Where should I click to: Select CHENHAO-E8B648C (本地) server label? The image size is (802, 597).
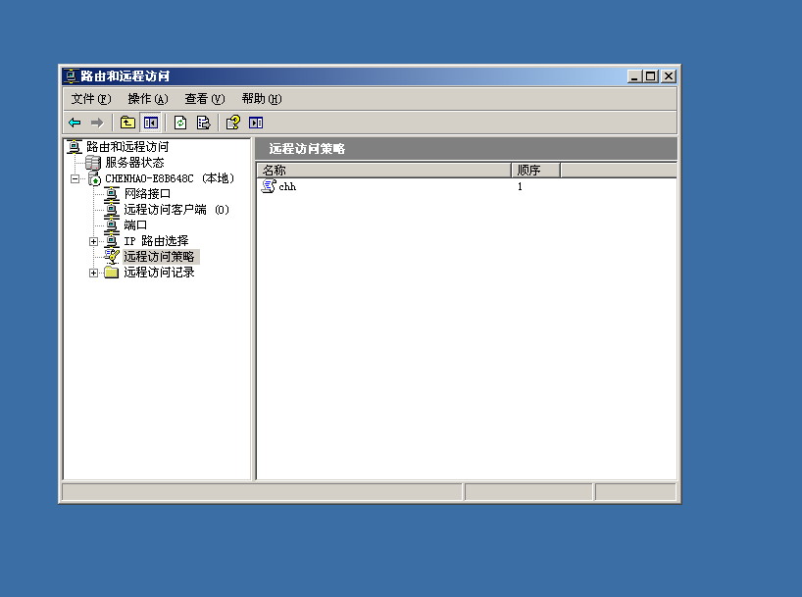pyautogui.click(x=170, y=178)
